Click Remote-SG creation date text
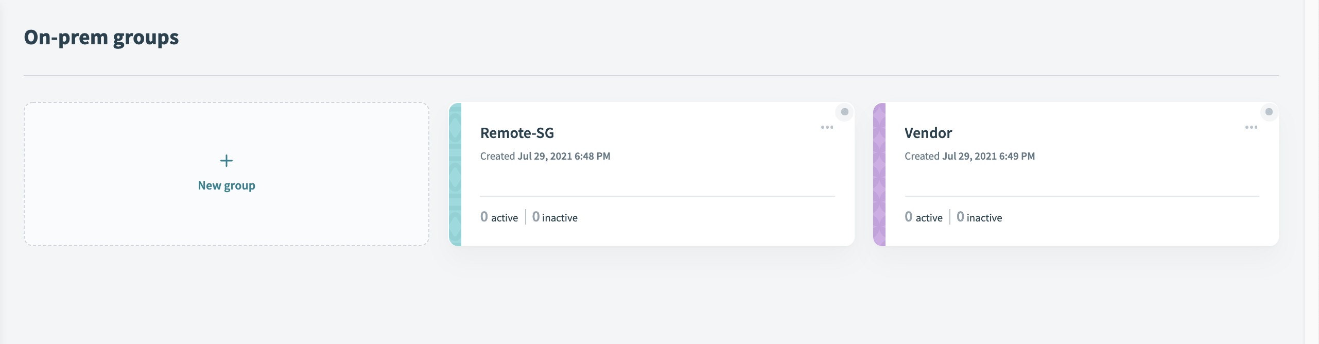The image size is (1319, 344). coord(545,156)
